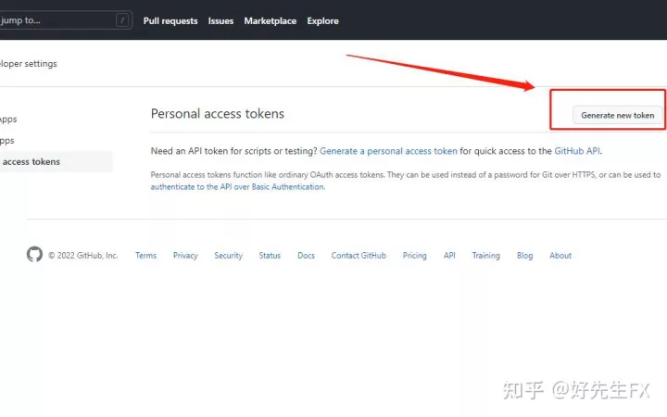Image resolution: width=667 pixels, height=417 pixels.
Task: Click the Generate new token button
Action: (x=618, y=115)
